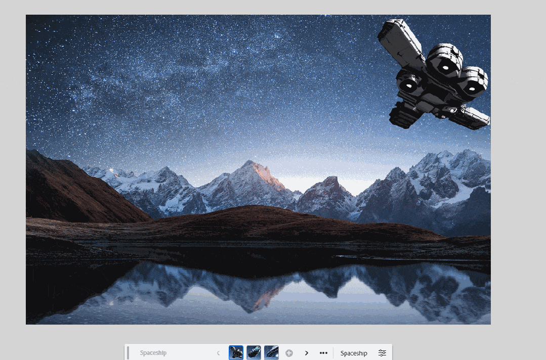This screenshot has width=546, height=360.
Task: Open the properties sliders icon in task bar
Action: (382, 353)
